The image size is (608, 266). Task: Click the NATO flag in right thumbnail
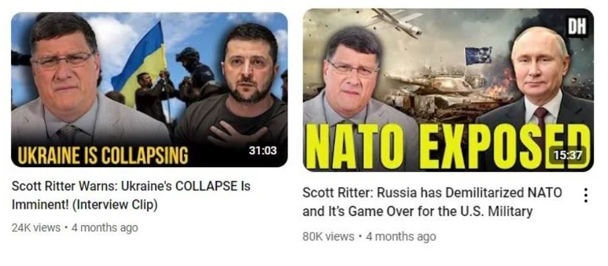[x=478, y=55]
